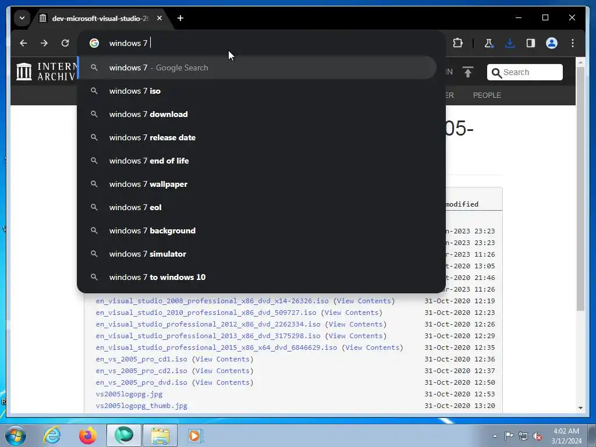Screen dimensions: 596x447
Task: Launch Firefox from taskbar
Action: (x=87, y=435)
